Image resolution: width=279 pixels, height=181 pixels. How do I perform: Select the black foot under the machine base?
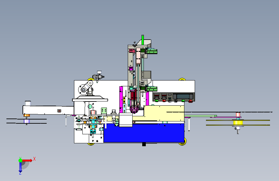tap(144, 145)
